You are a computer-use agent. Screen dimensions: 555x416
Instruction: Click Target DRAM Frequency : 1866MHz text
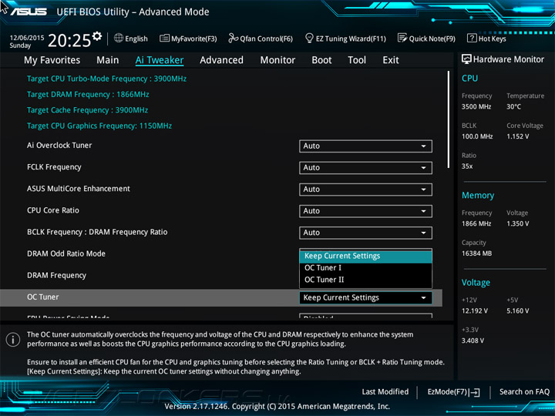pos(88,95)
